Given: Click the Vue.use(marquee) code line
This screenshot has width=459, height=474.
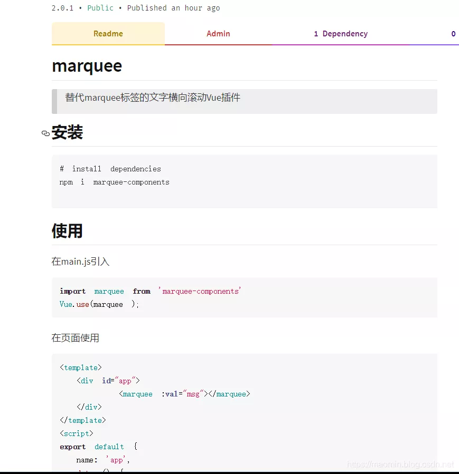Looking at the screenshot, I should pos(98,304).
